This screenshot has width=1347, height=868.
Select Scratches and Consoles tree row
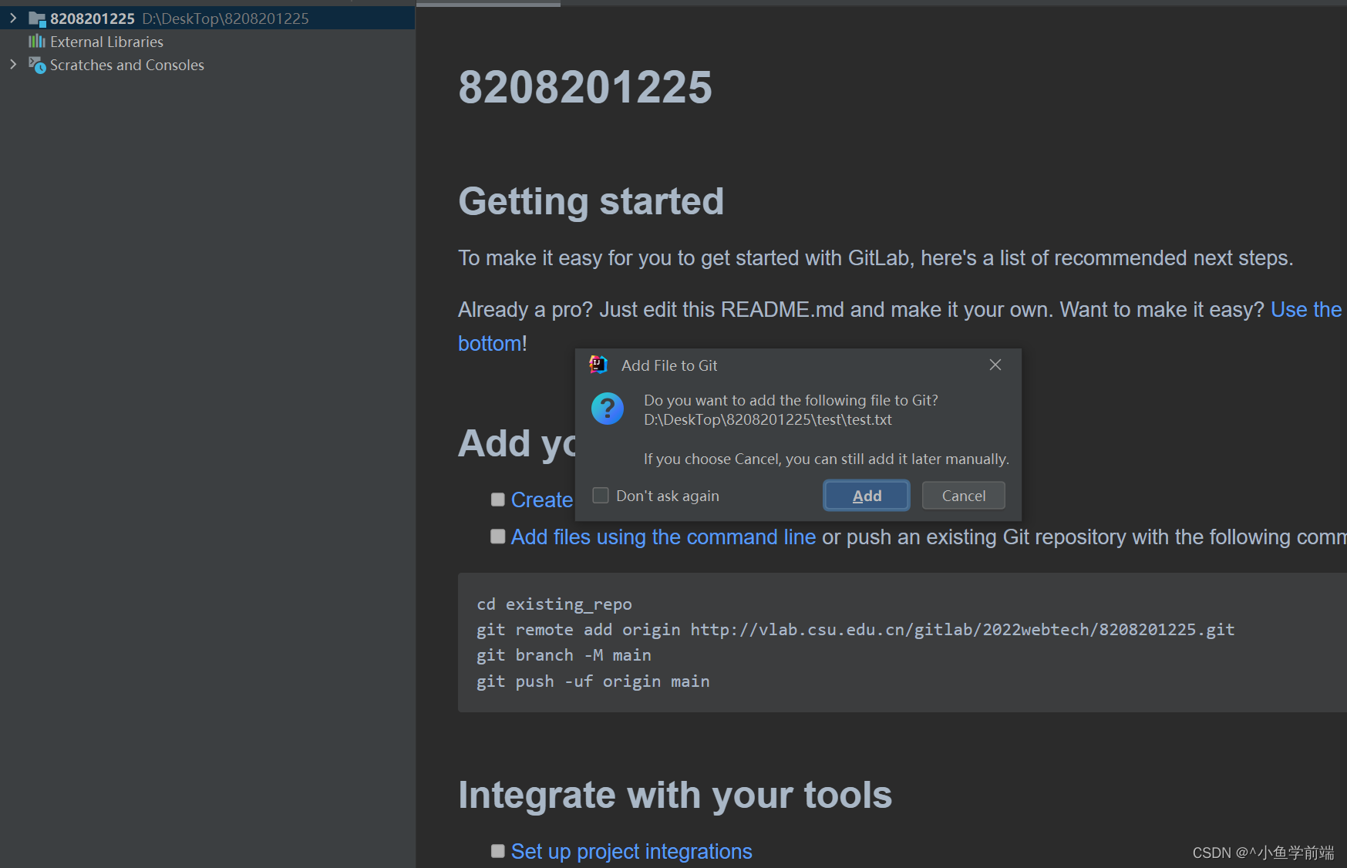click(207, 65)
